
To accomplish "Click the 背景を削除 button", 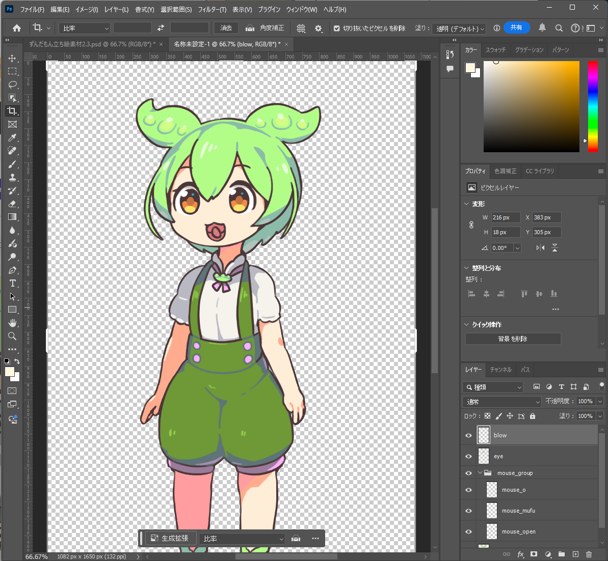I will pyautogui.click(x=513, y=339).
